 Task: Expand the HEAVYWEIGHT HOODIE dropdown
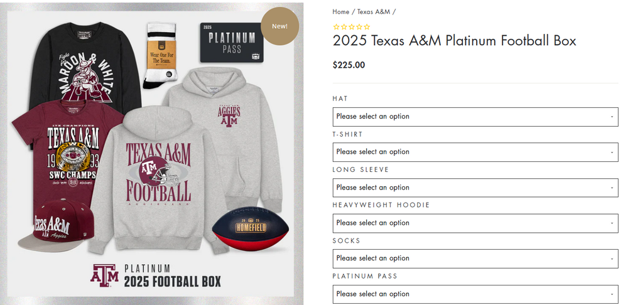click(x=475, y=223)
